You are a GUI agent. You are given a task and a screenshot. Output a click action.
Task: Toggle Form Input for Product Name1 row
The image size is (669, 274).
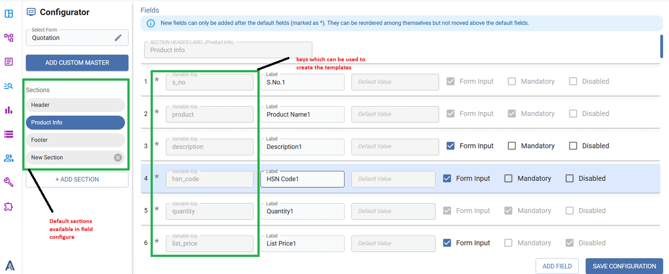(x=451, y=114)
